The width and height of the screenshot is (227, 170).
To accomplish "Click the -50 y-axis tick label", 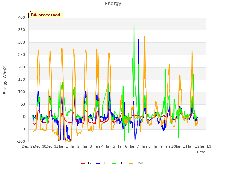I will (22, 129).
